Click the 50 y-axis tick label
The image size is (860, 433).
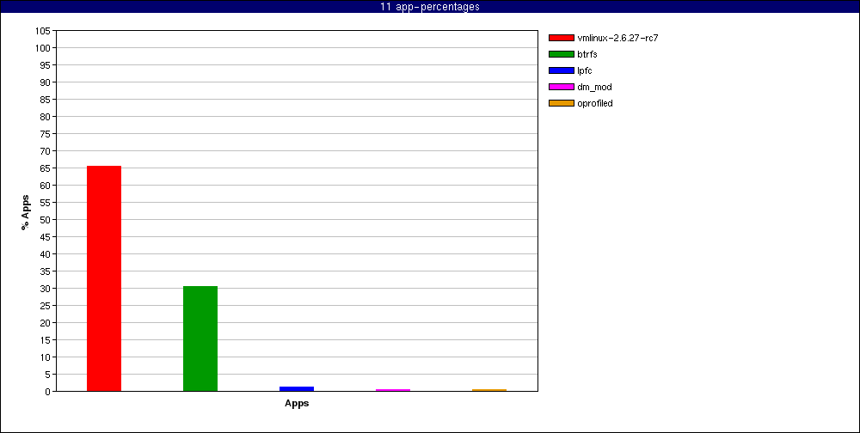pyautogui.click(x=46, y=220)
